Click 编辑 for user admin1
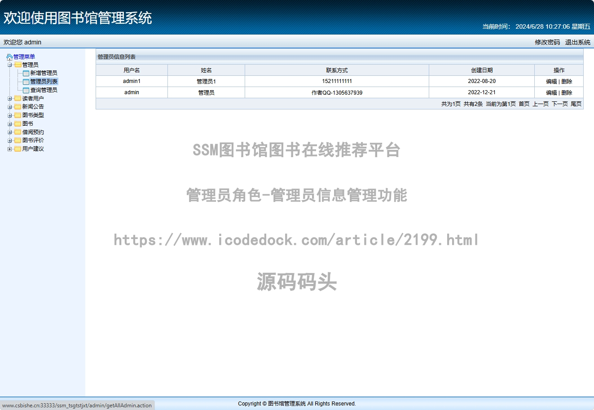 coord(551,82)
